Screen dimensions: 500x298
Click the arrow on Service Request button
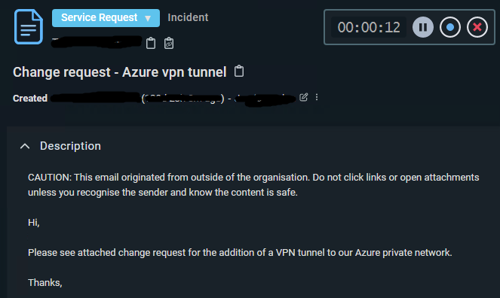[148, 19]
